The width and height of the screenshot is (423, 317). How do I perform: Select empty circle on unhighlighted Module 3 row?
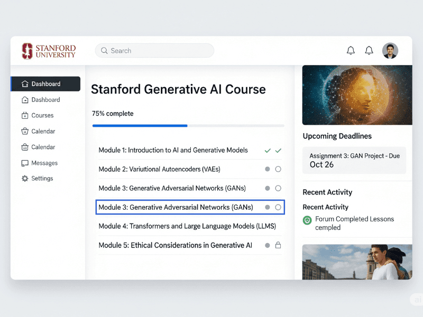pyautogui.click(x=278, y=188)
